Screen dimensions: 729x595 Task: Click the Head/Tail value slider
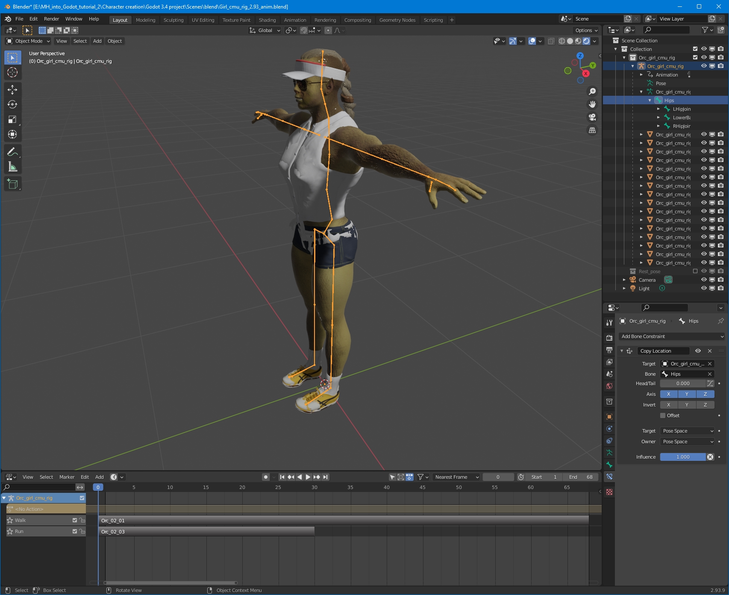(x=683, y=383)
